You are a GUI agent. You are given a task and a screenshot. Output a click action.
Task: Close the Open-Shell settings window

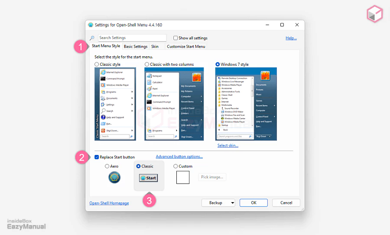tap(297, 25)
